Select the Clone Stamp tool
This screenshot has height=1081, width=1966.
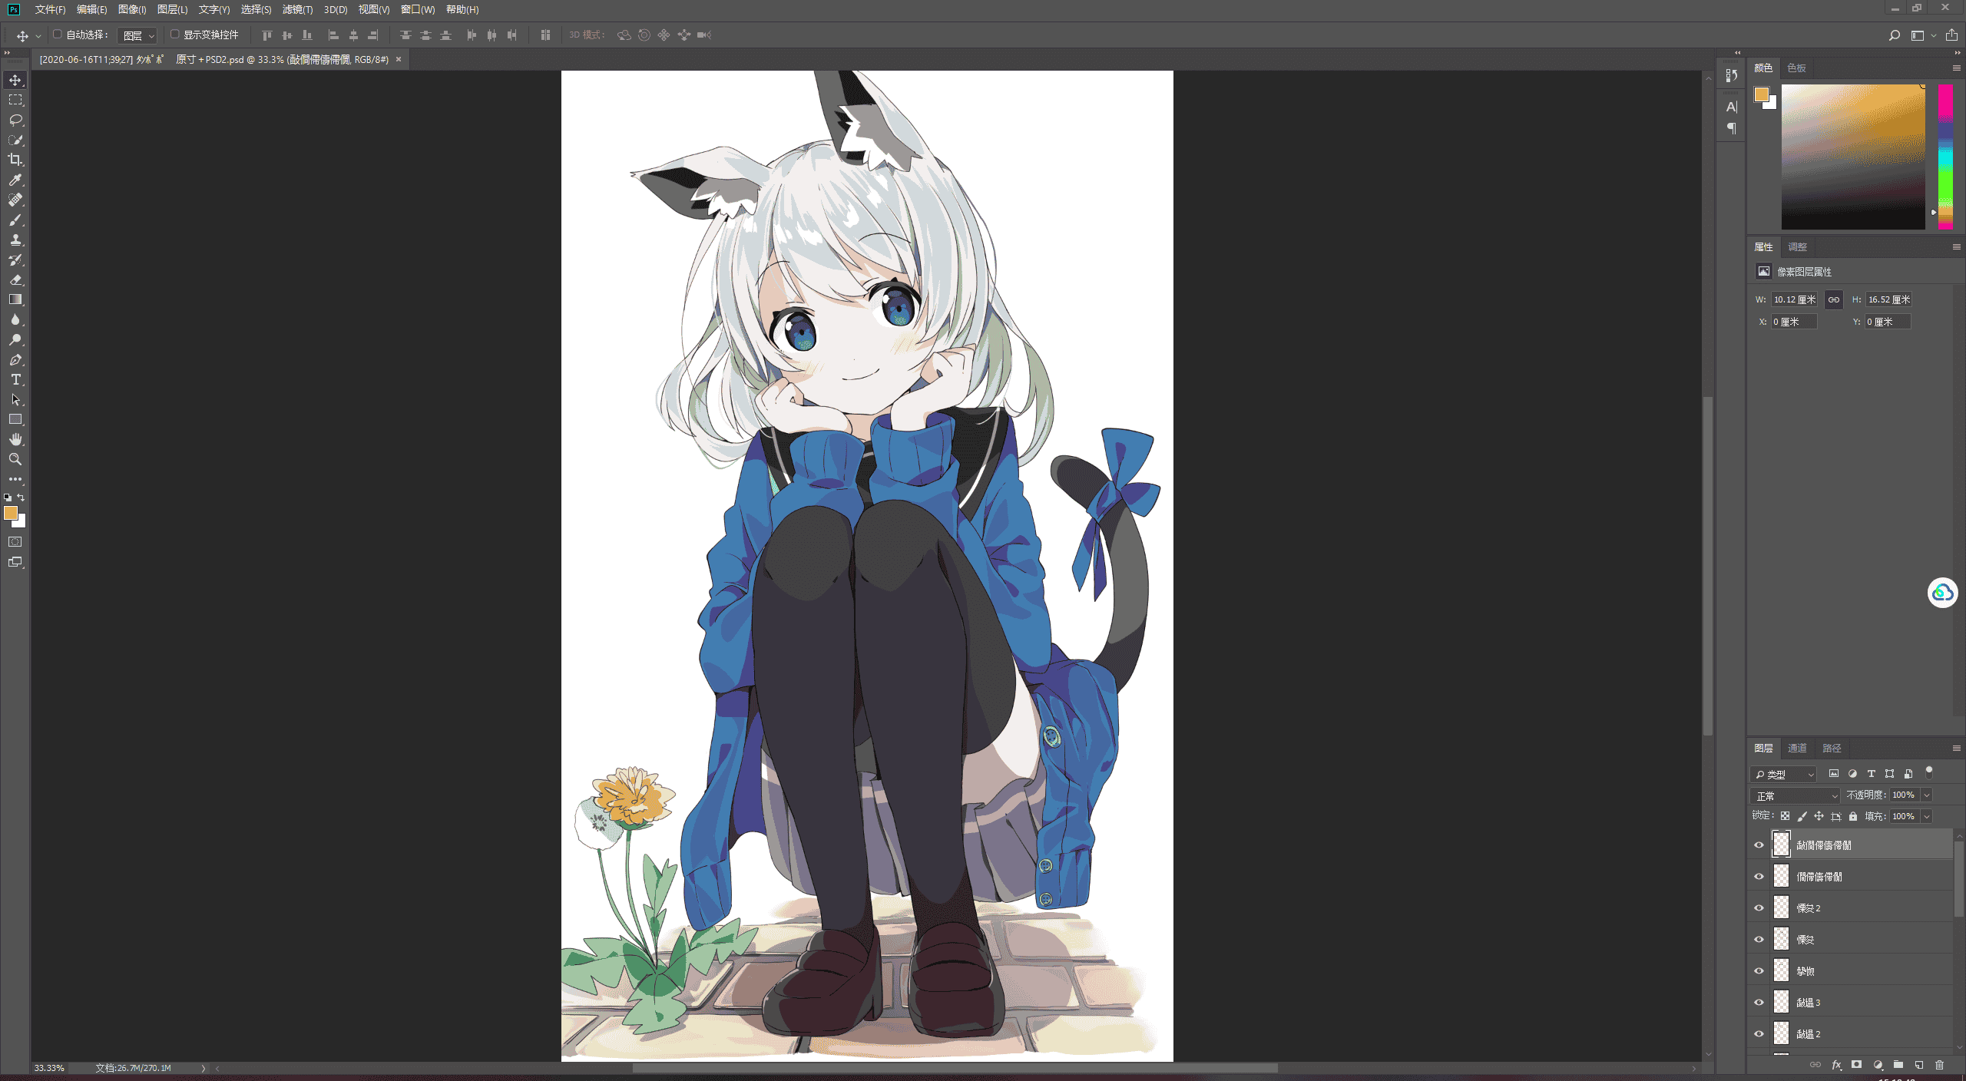(x=15, y=240)
